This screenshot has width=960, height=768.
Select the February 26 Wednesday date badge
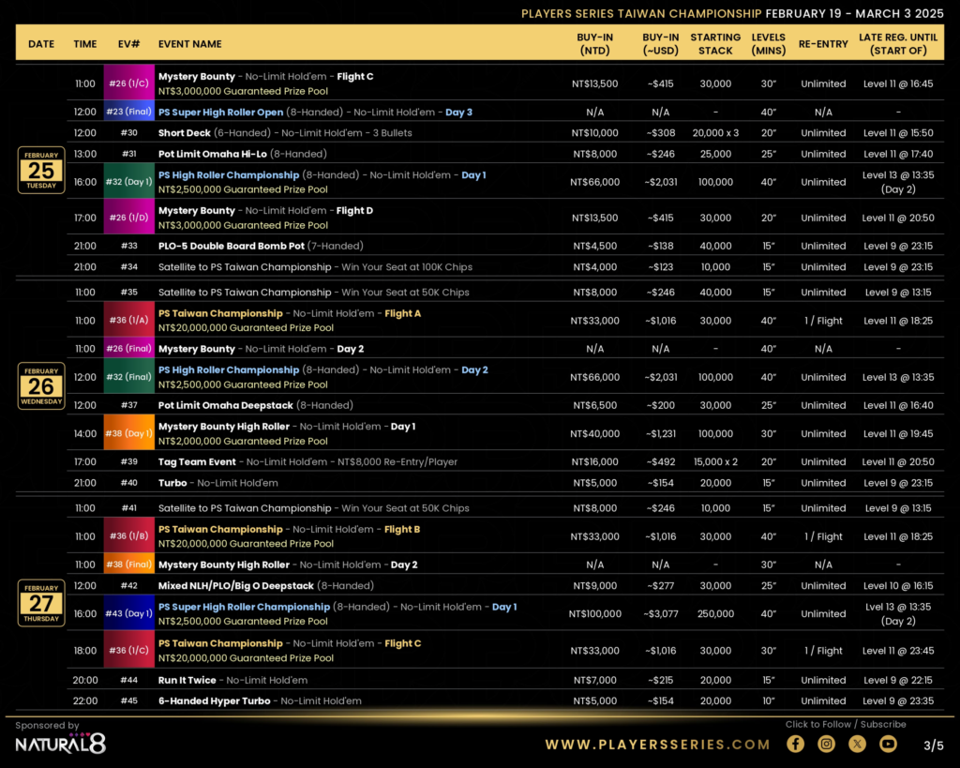coord(41,385)
